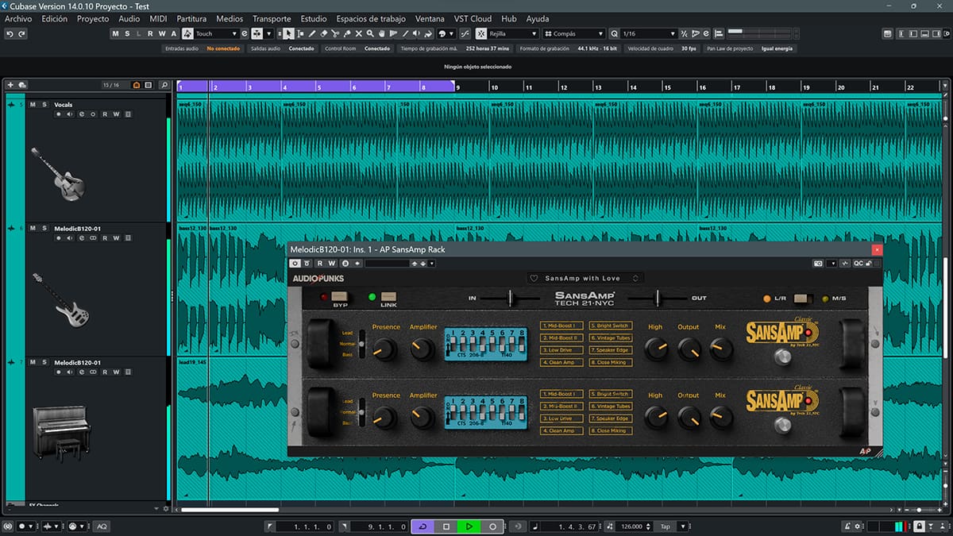
Task: Open the VST Cloud menu
Action: (x=473, y=18)
